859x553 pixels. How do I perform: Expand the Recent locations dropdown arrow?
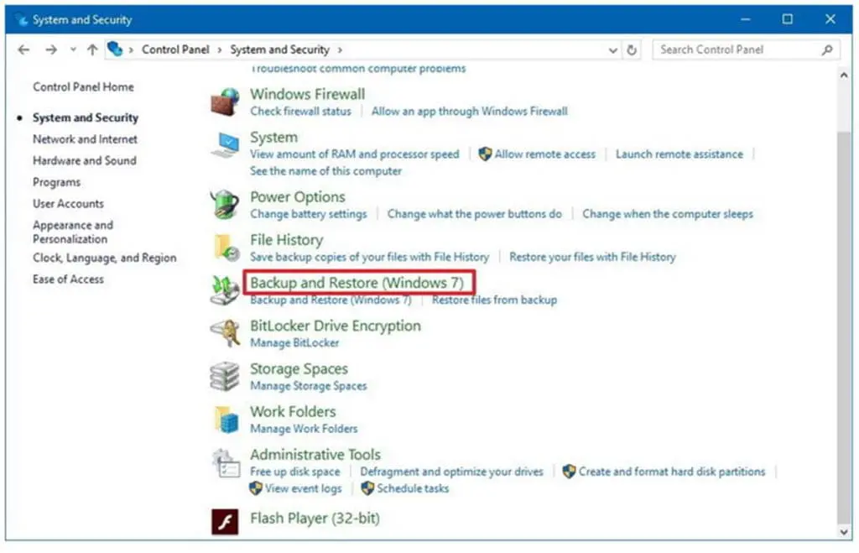tap(74, 50)
